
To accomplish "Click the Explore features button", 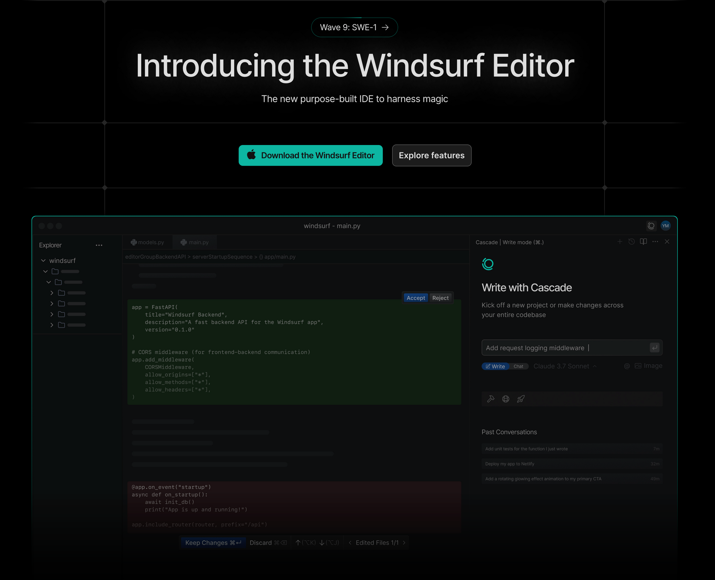I will tap(432, 155).
